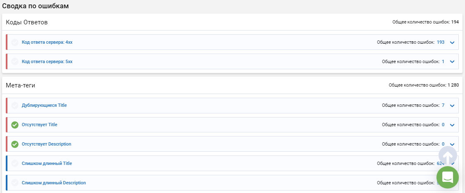Click status circle beside Дублирующиеся Title
The width and height of the screenshot is (465, 193).
coord(15,106)
